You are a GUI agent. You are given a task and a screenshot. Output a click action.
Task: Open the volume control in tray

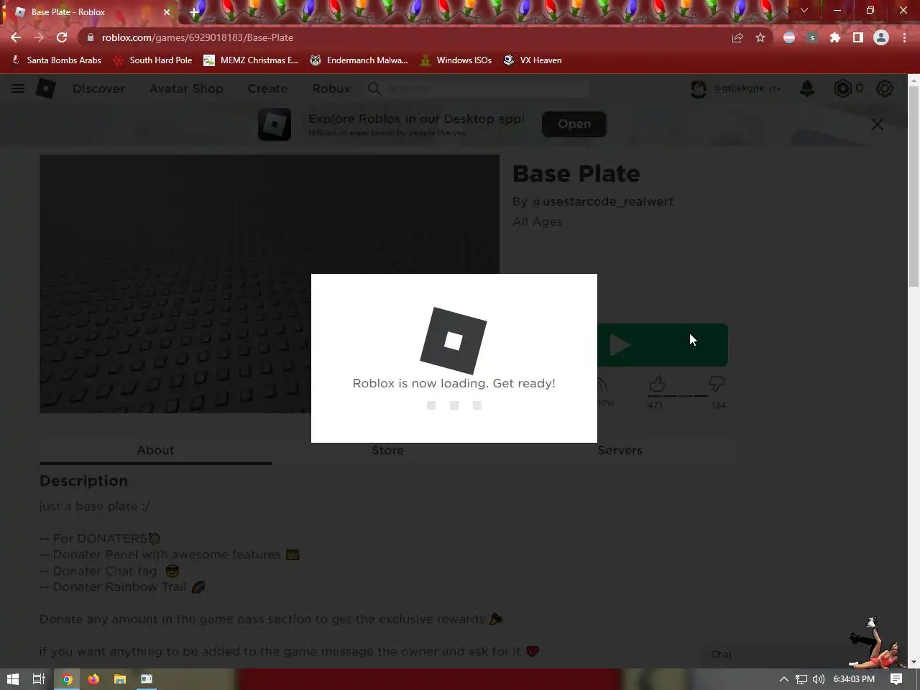(x=819, y=679)
